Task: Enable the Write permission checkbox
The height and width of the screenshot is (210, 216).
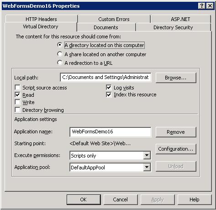Action: pos(17,102)
